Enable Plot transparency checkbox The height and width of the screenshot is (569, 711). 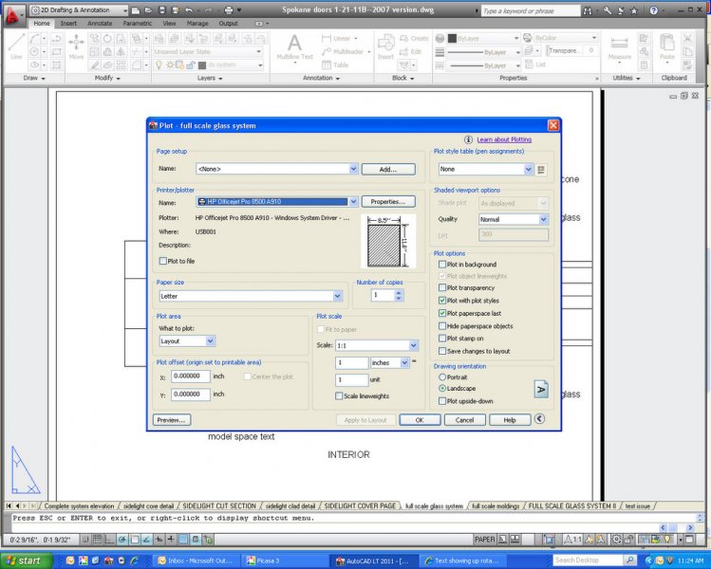(442, 287)
